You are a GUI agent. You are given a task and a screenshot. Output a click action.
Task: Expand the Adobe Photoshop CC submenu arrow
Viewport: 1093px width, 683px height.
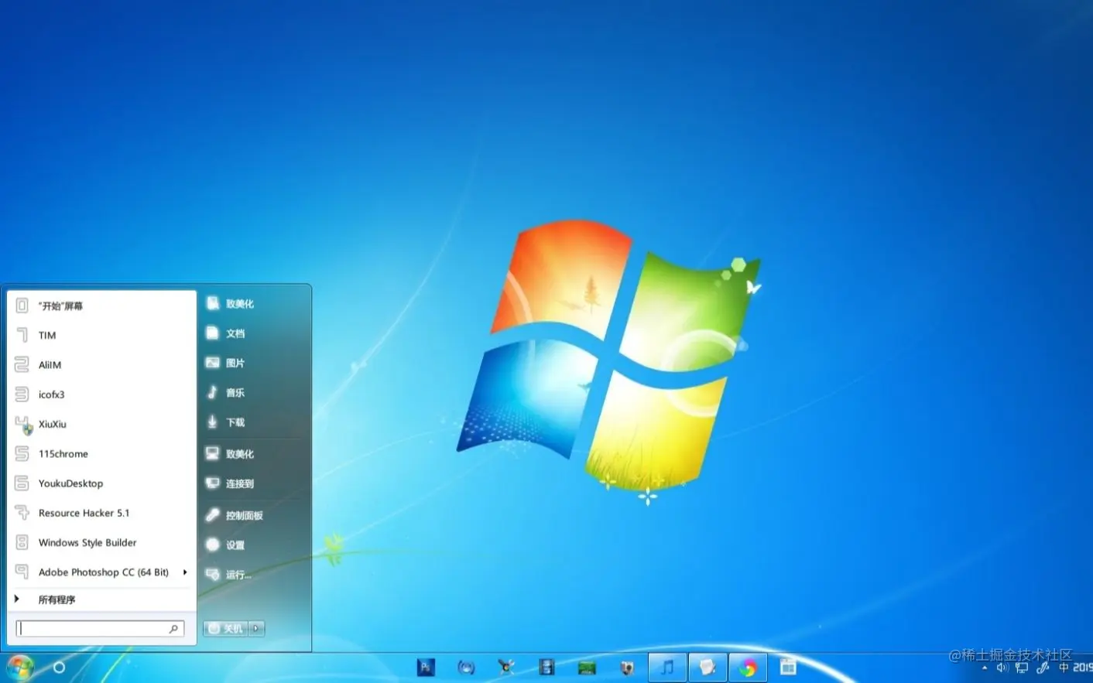[185, 572]
